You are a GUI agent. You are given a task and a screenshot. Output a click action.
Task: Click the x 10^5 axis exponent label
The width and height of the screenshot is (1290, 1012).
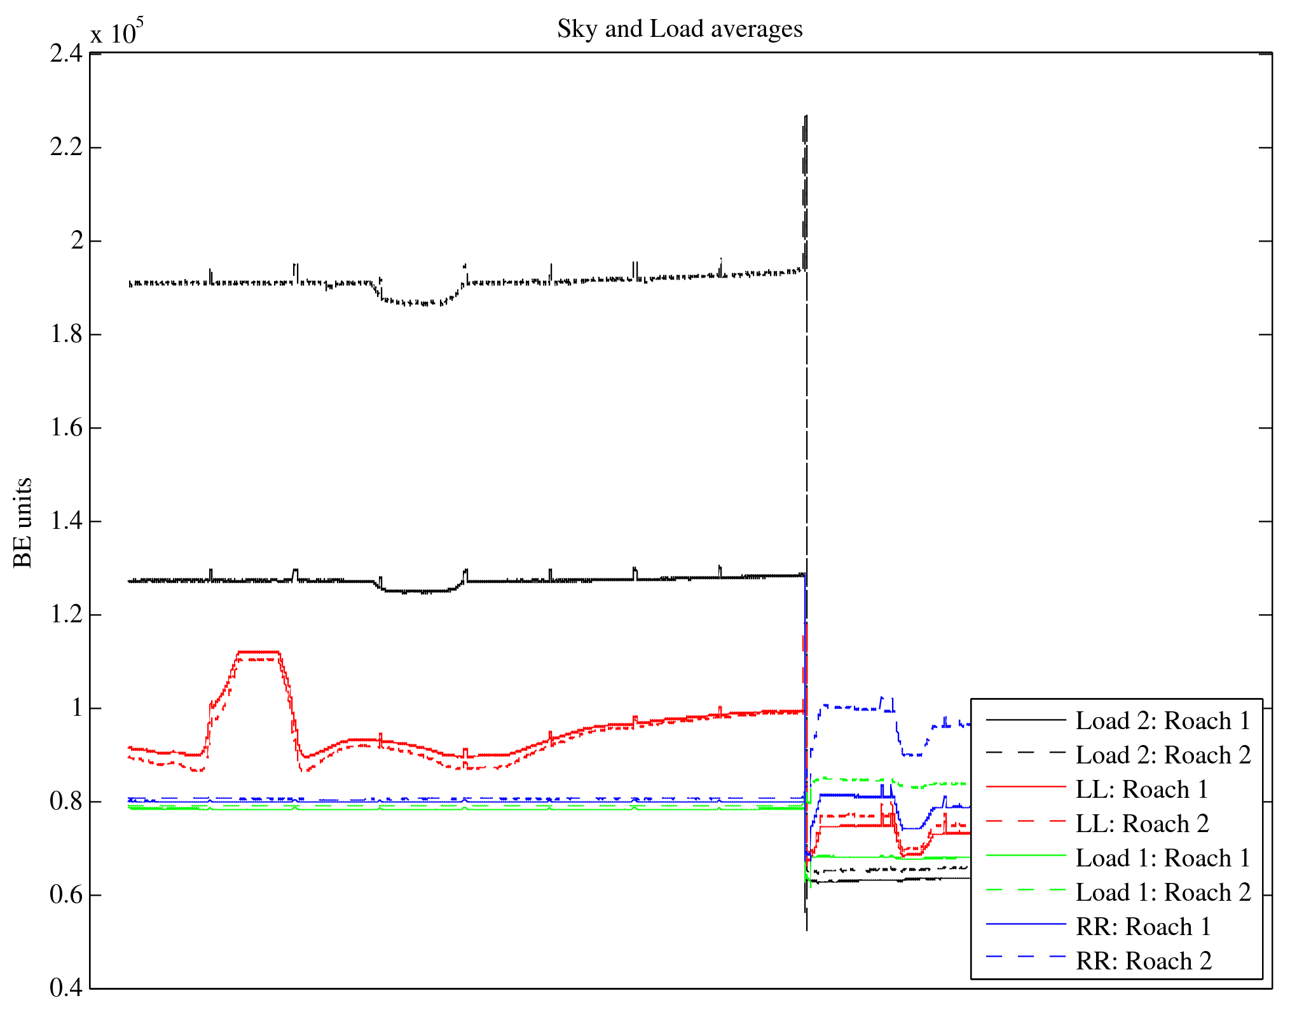click(117, 32)
